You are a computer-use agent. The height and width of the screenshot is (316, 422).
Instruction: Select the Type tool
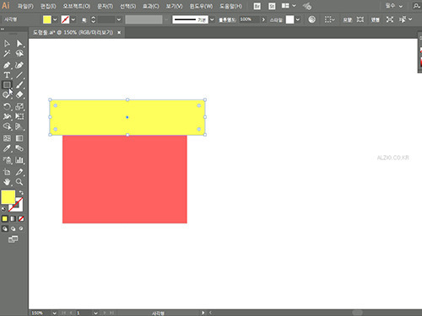point(7,75)
